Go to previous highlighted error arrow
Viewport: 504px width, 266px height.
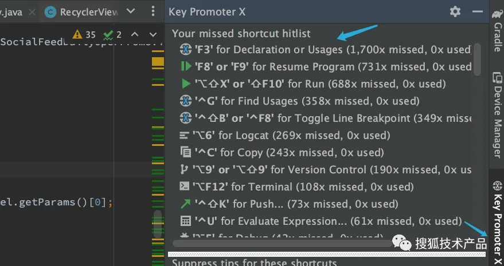point(135,35)
